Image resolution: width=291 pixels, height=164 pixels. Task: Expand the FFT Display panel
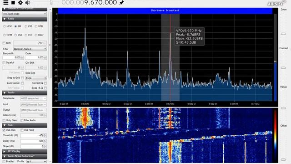(x=25, y=152)
